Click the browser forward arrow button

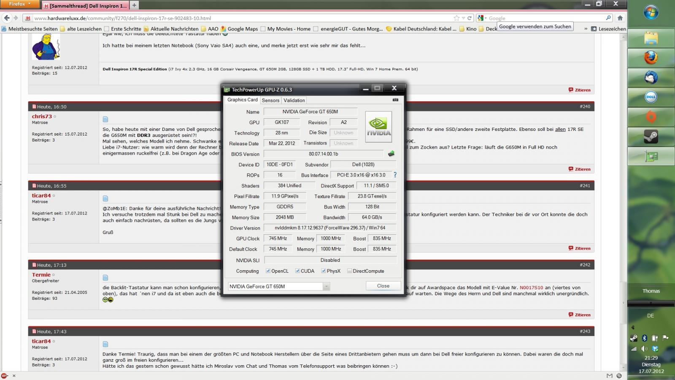click(x=16, y=18)
